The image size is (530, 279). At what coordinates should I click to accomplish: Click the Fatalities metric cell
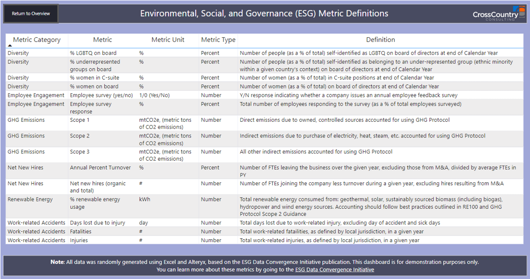(82, 231)
